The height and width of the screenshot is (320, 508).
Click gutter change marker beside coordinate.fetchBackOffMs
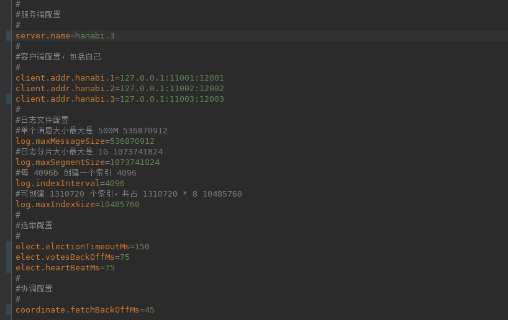point(7,309)
